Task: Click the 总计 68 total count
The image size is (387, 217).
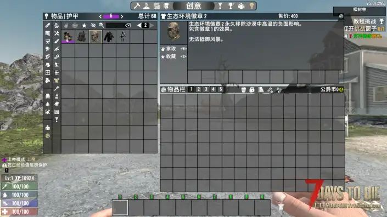Action: [147, 16]
